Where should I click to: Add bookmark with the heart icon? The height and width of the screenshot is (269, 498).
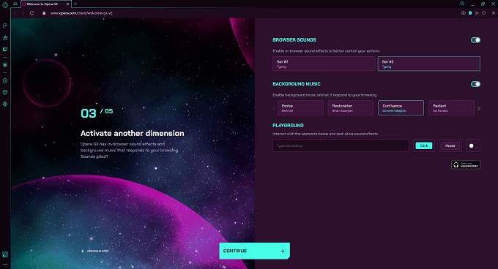tap(483, 13)
